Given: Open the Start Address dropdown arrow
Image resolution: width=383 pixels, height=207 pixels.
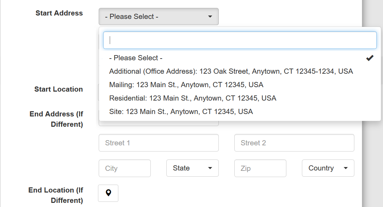Looking at the screenshot, I should point(210,16).
